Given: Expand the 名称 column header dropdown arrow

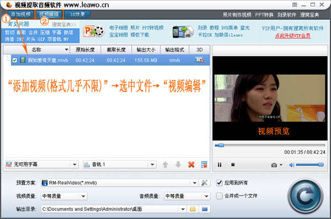Looking at the screenshot, I should coord(67,50).
